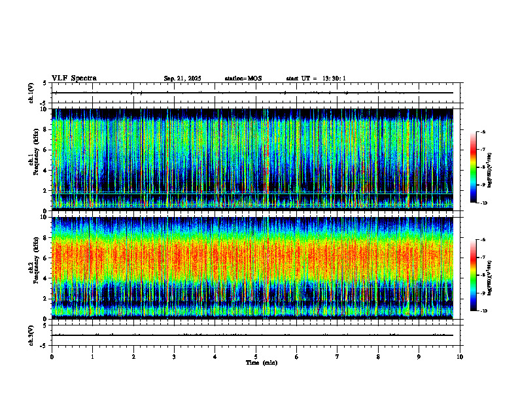Image resolution: width=518 pixels, height=400 pixels.
Task: Click the "-10" label on ch.2 color bar
Action: (x=484, y=311)
